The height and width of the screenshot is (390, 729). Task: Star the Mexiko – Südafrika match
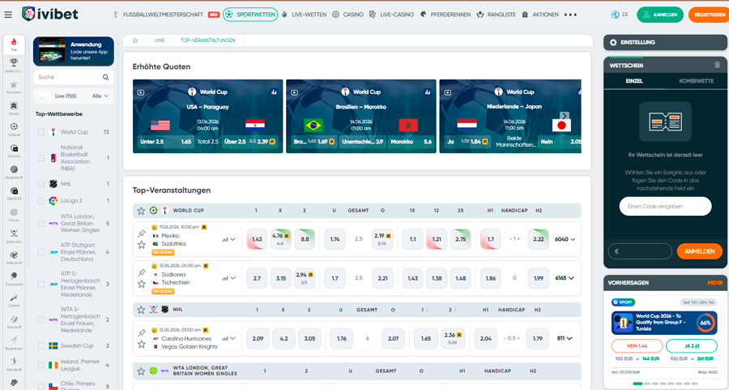(x=141, y=245)
